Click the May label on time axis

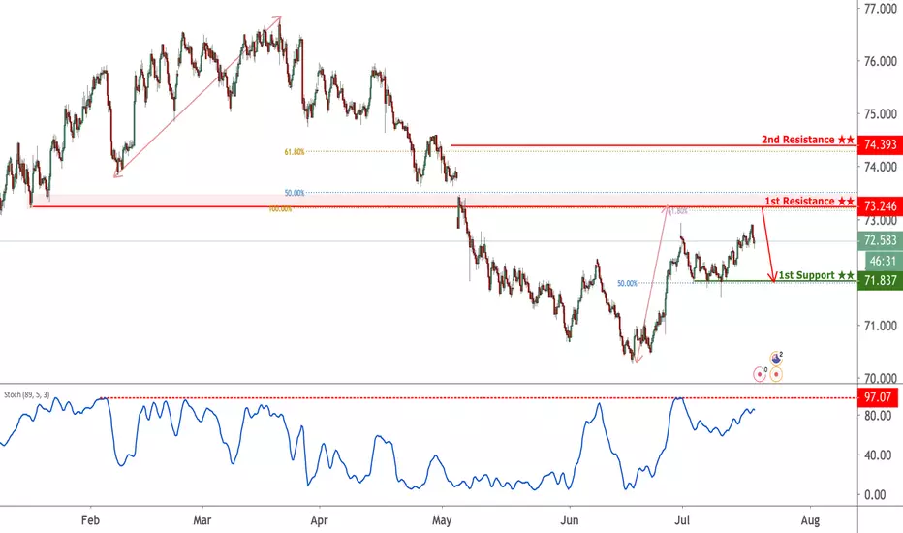442,520
